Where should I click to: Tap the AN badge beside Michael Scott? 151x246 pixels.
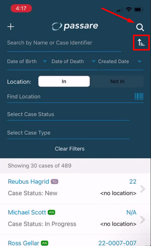52,212
